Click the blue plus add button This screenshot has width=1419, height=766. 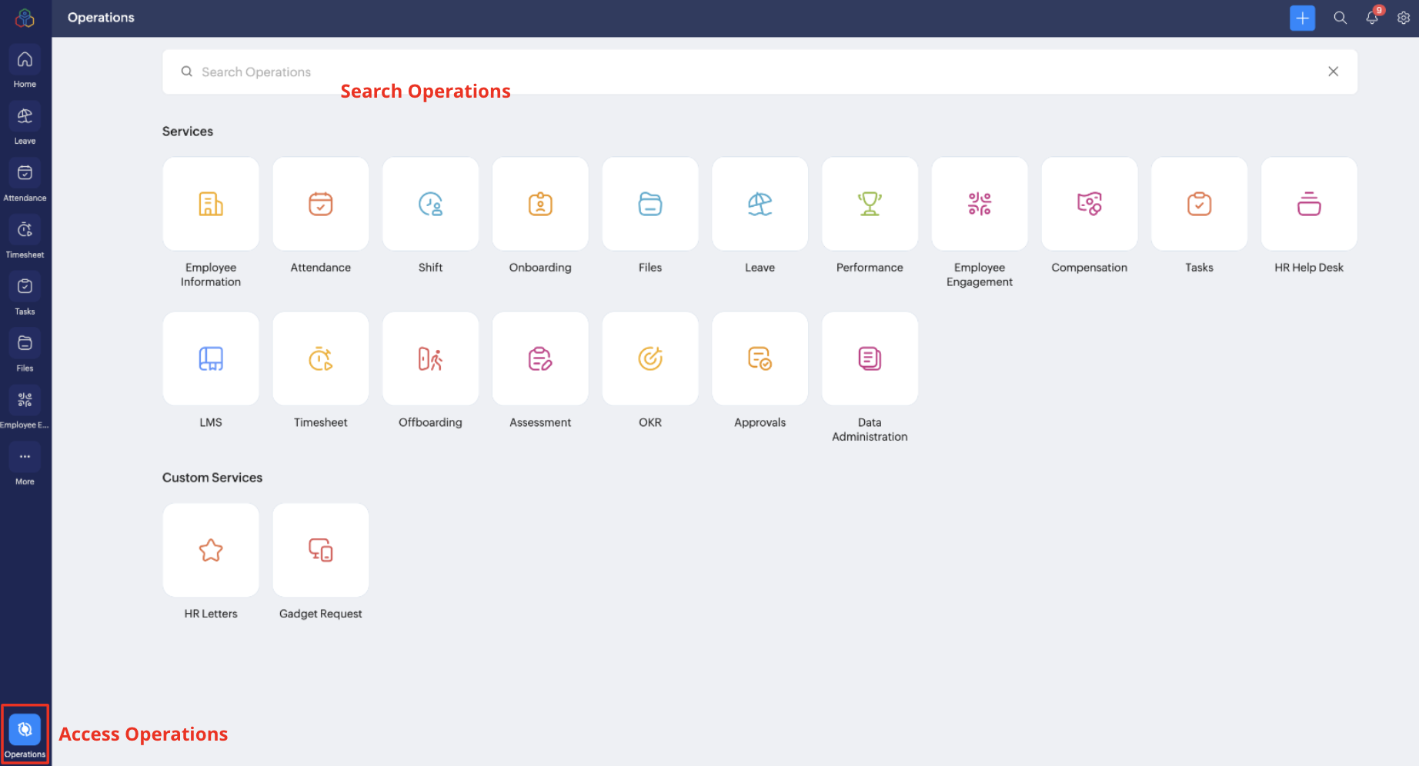(1302, 18)
